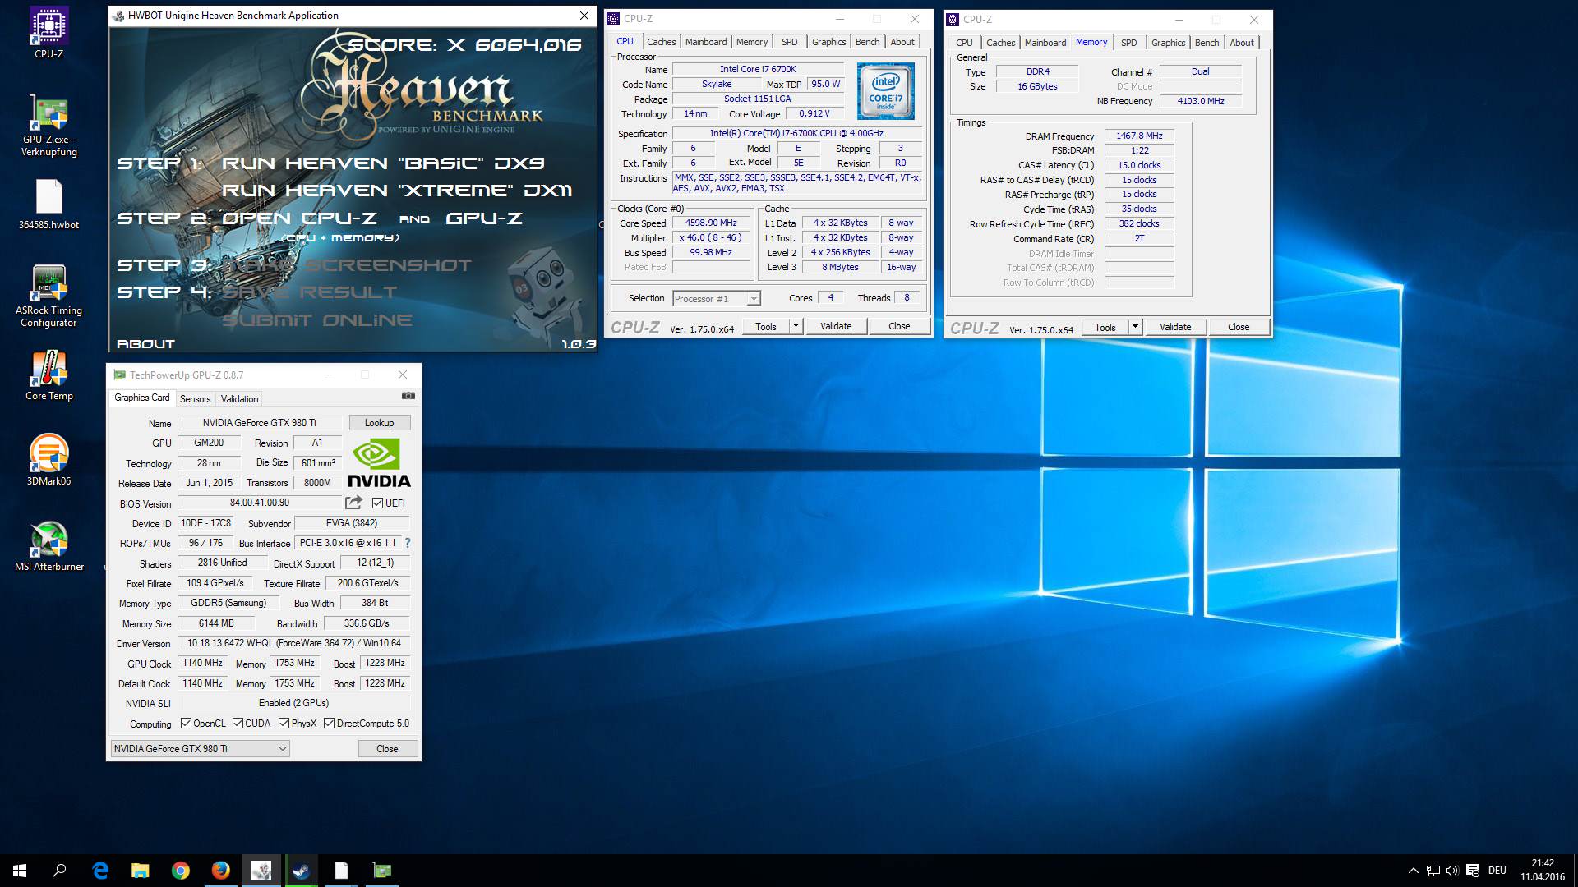Click ABOUT in Heaven Benchmark window
The width and height of the screenshot is (1578, 887).
point(145,344)
